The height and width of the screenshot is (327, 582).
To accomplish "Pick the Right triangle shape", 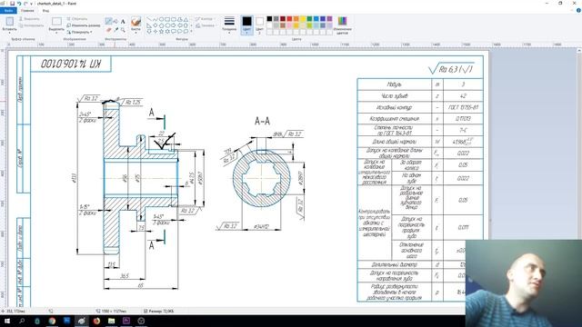I will point(149,25).
